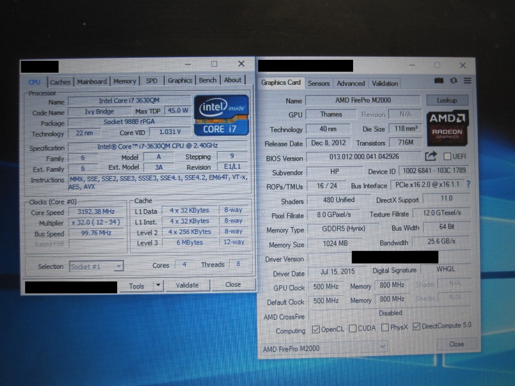Toggle the UEFI checkbox
Screen dimensions: 515x386
pos(447,156)
